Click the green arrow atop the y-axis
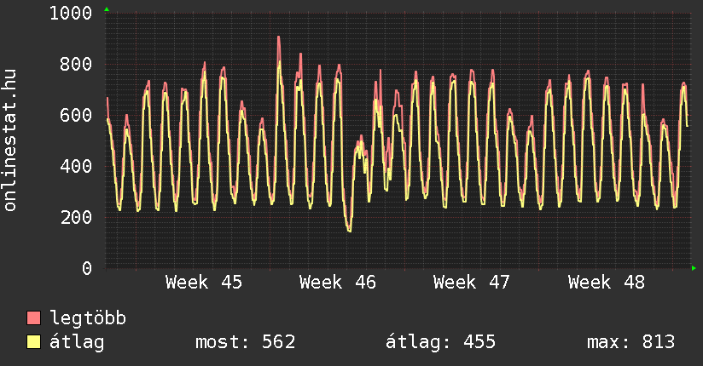Viewport: 703px width, 366px height. pyautogui.click(x=106, y=9)
